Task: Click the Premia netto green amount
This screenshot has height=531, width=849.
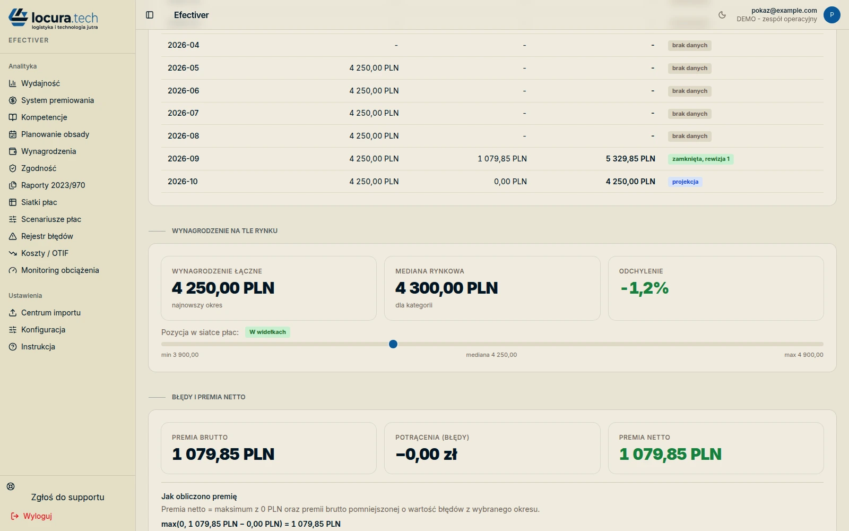Action: [670, 454]
